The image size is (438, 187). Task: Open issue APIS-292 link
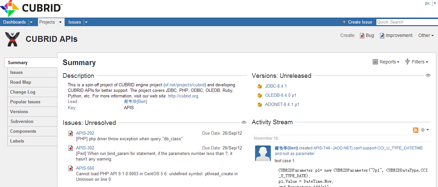[85, 133]
